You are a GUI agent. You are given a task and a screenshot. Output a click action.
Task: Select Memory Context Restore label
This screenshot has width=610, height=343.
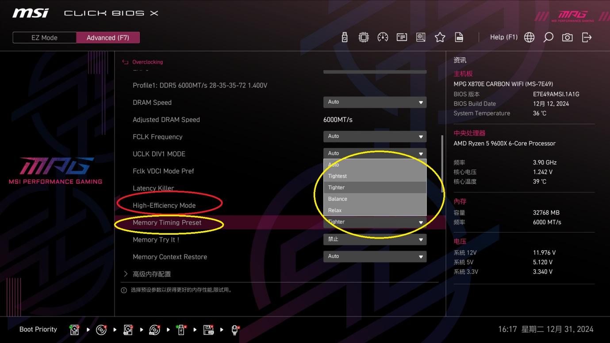coord(170,257)
